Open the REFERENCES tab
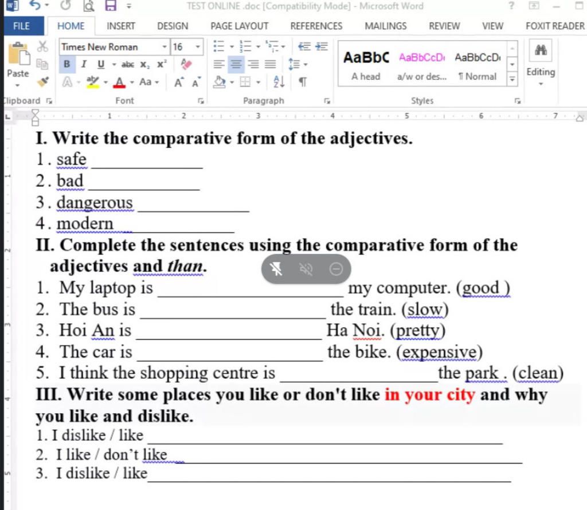The height and width of the screenshot is (510, 587). click(316, 26)
